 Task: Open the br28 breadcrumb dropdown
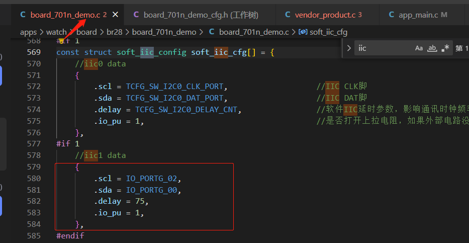pos(115,32)
